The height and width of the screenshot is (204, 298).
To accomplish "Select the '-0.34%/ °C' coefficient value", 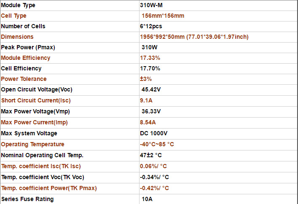I will (x=155, y=177).
